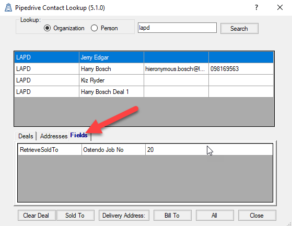Screen dimensions: 292x226
Task: Switch to the Addresses tab
Action: point(54,136)
